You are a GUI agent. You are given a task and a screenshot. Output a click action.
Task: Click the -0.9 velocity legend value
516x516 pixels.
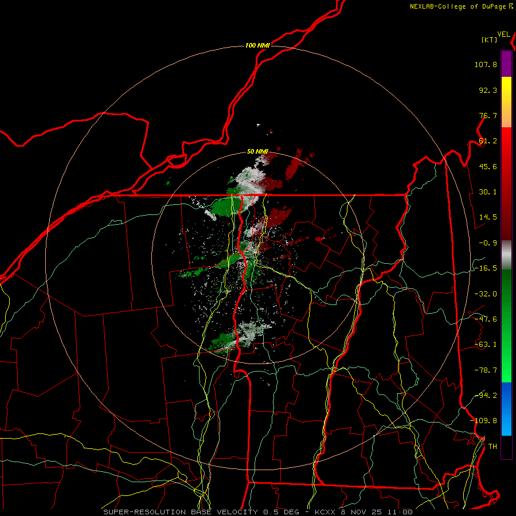[488, 243]
